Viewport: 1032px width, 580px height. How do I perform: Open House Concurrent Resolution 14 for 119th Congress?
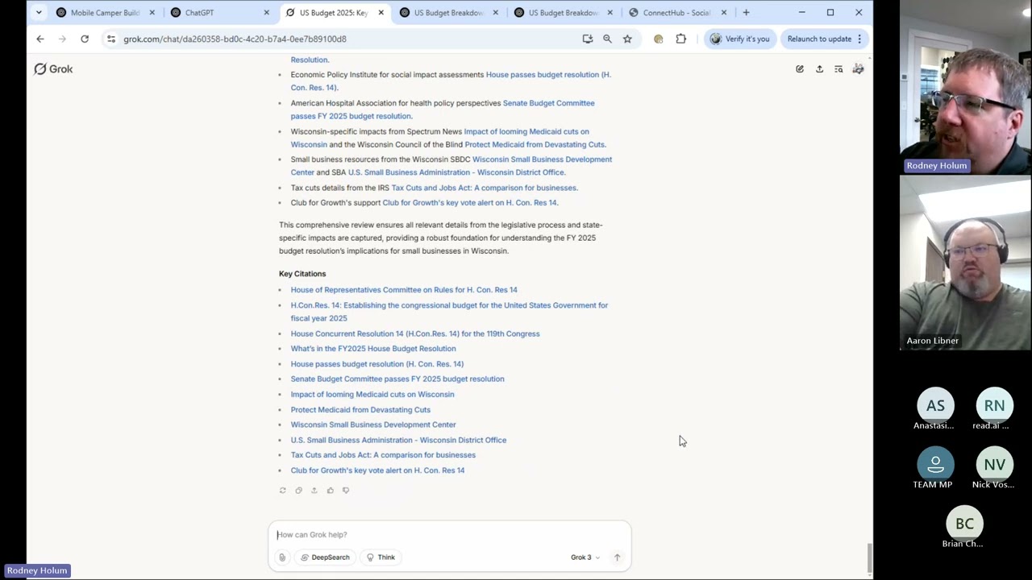click(415, 333)
